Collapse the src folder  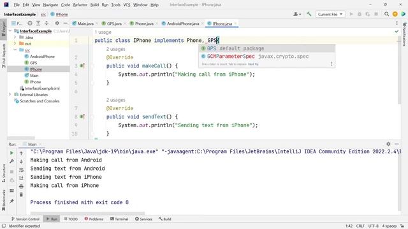pyautogui.click(x=15, y=50)
